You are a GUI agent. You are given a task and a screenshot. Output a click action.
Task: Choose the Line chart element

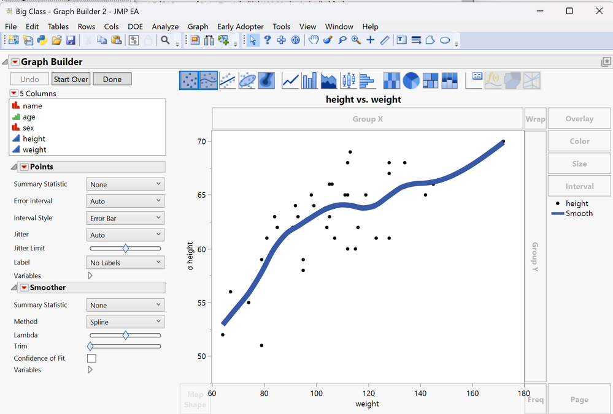click(290, 80)
